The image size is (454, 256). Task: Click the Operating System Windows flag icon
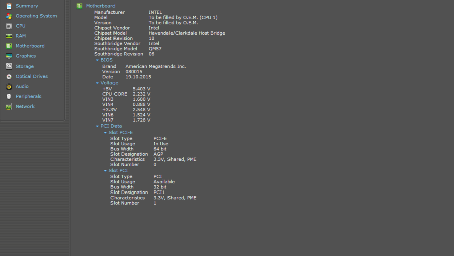(x=9, y=16)
